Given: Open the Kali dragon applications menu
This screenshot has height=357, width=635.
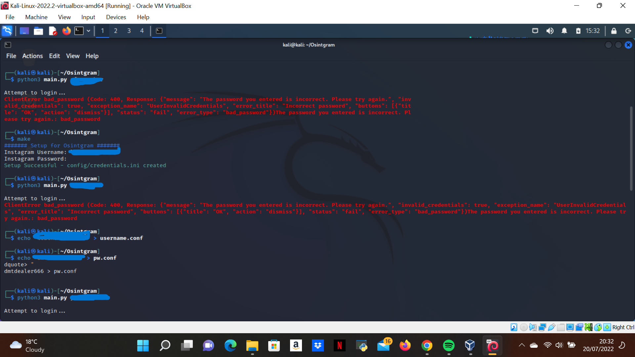Looking at the screenshot, I should (7, 31).
